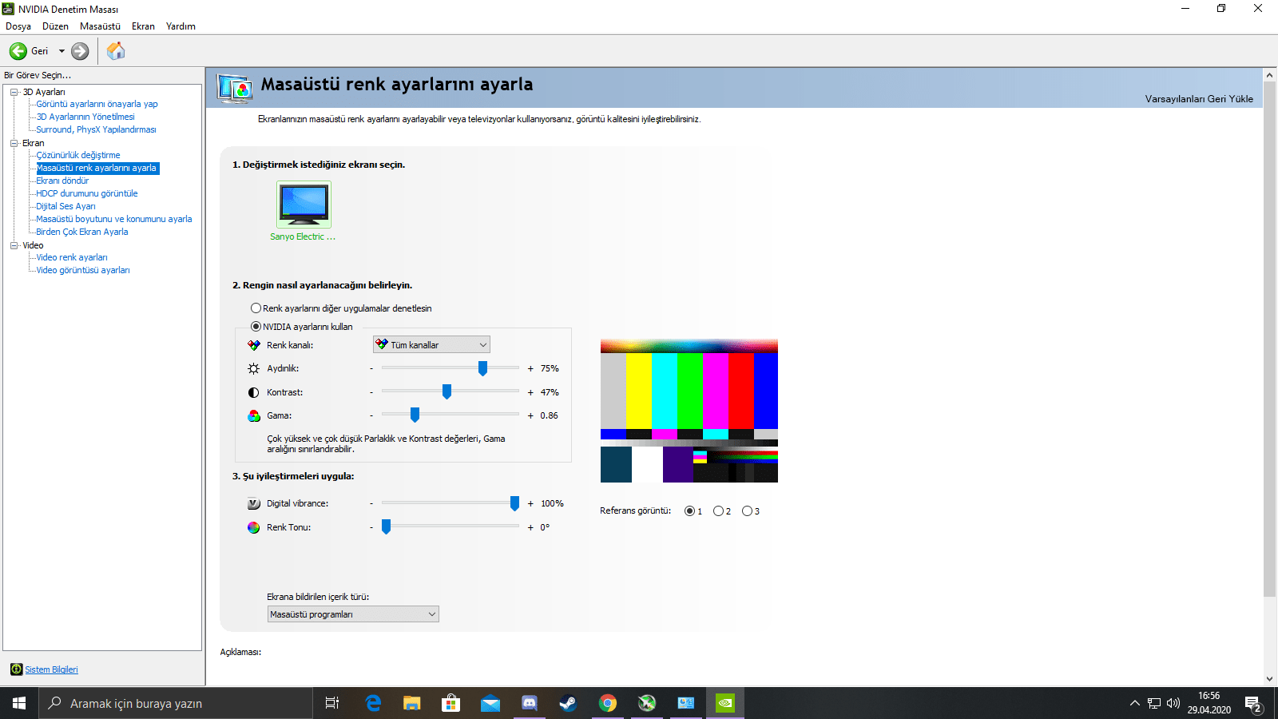
Task: Open '3D Ayarlarının Yönetilmesi' page
Action: pyautogui.click(x=85, y=117)
